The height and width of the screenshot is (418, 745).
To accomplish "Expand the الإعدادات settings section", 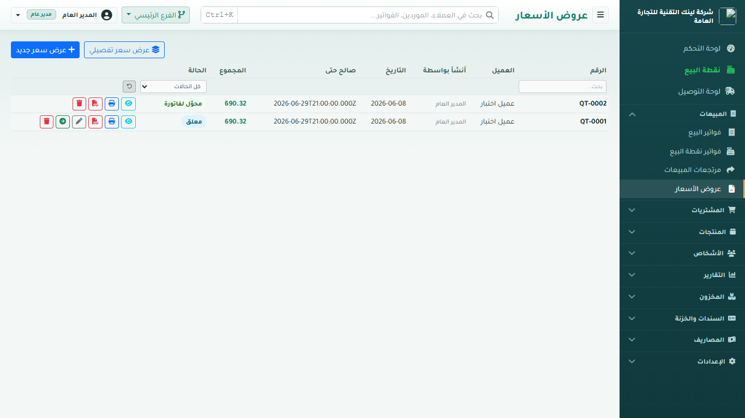I will pos(682,361).
